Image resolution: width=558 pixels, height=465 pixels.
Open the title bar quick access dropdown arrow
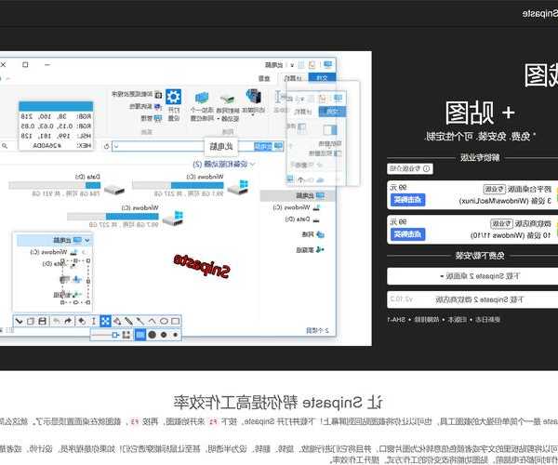tap(292, 65)
